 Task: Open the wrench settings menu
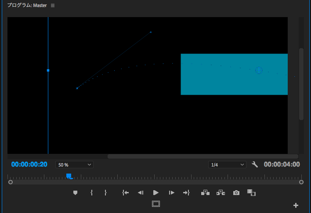(x=255, y=164)
